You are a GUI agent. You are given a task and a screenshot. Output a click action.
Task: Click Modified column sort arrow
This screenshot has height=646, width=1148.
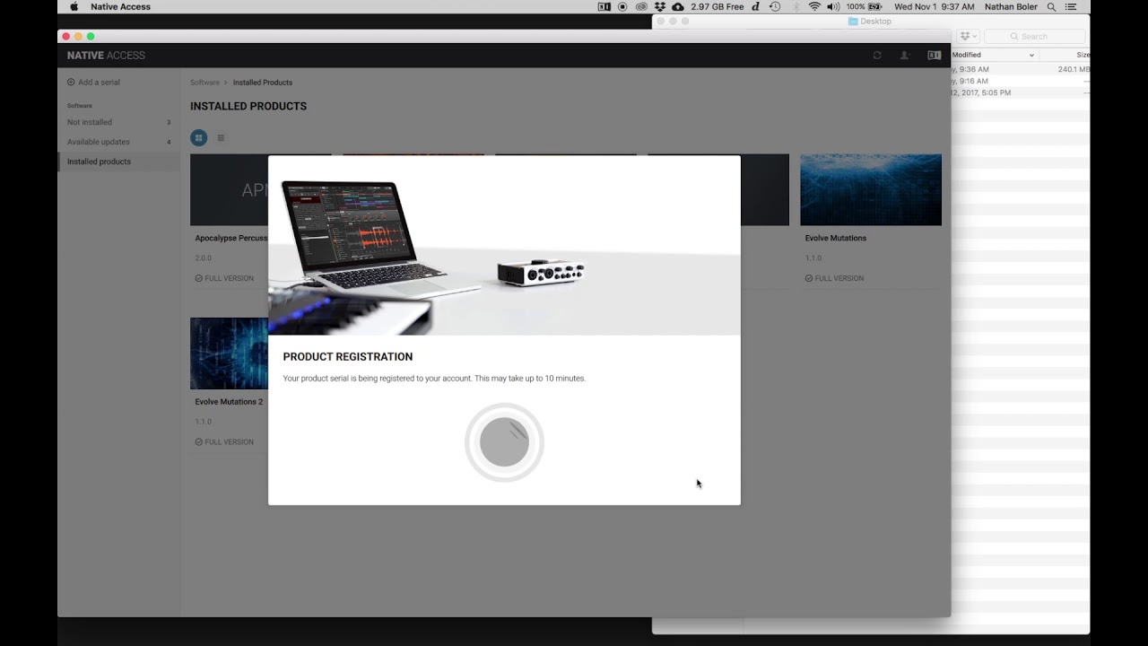click(x=1031, y=55)
